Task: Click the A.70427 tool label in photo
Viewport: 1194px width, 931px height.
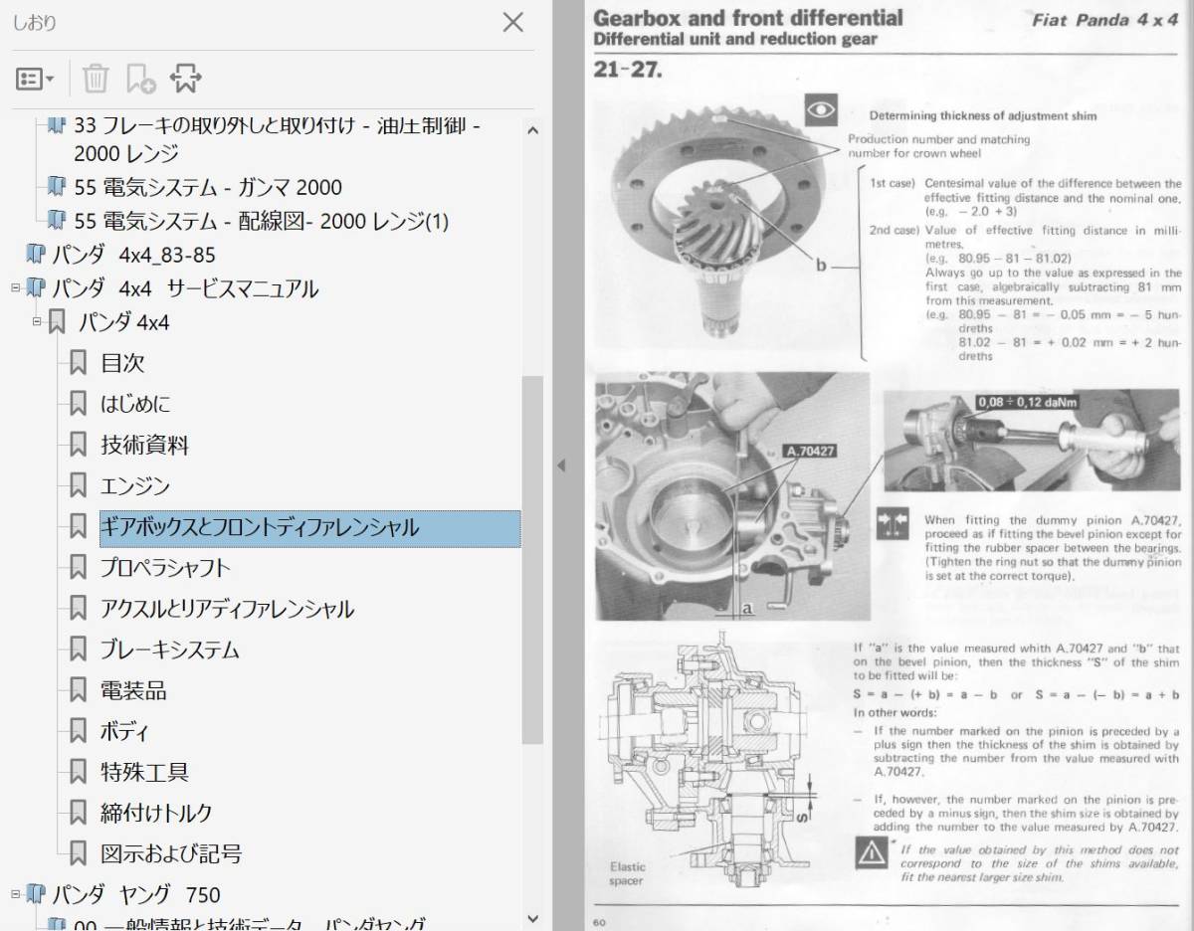Action: [x=811, y=451]
